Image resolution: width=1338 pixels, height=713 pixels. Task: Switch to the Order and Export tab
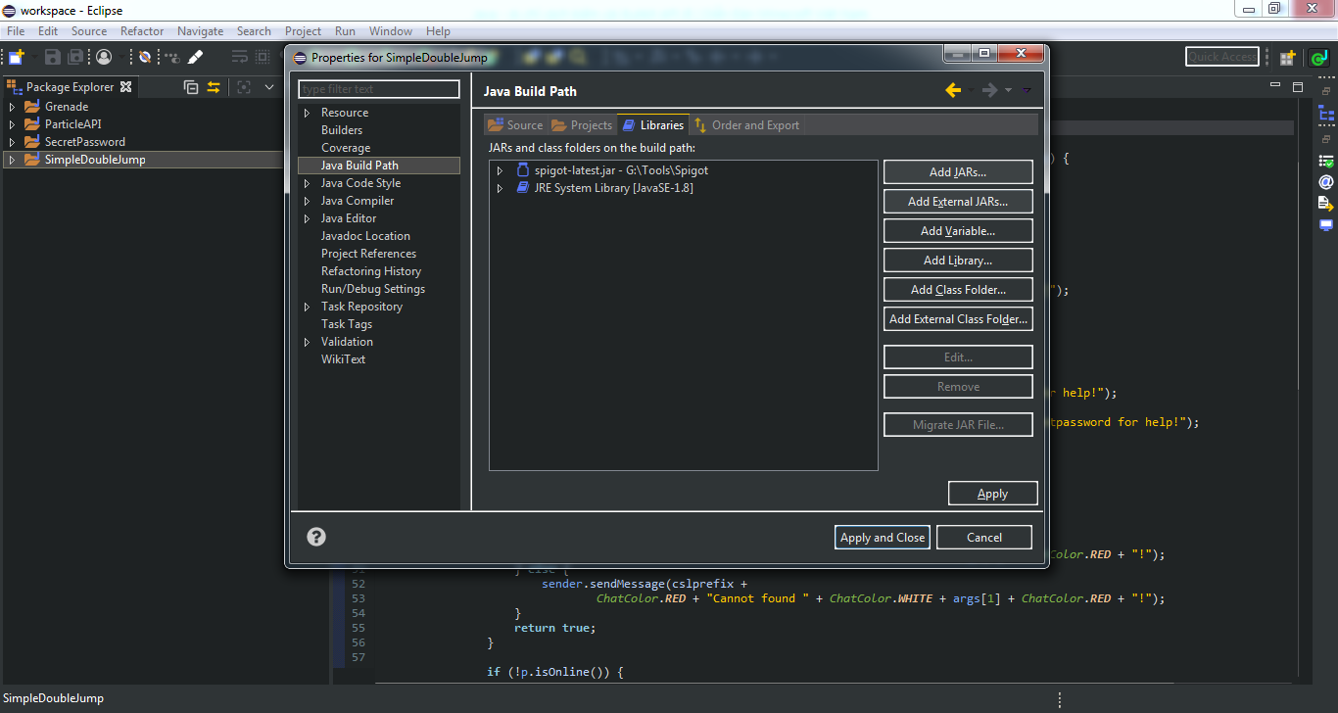click(746, 125)
